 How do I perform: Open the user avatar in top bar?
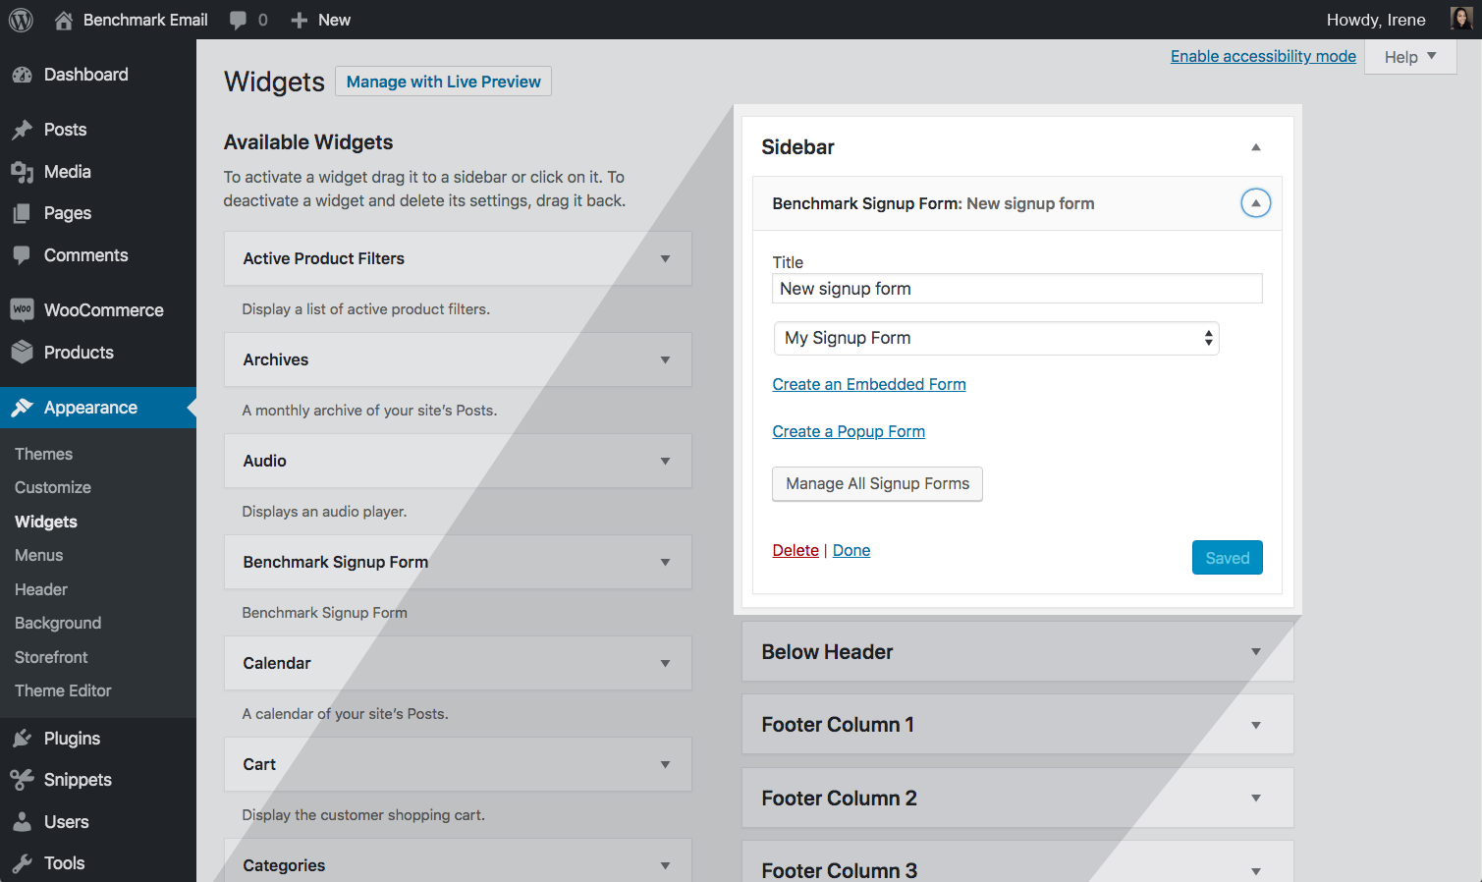tap(1460, 20)
